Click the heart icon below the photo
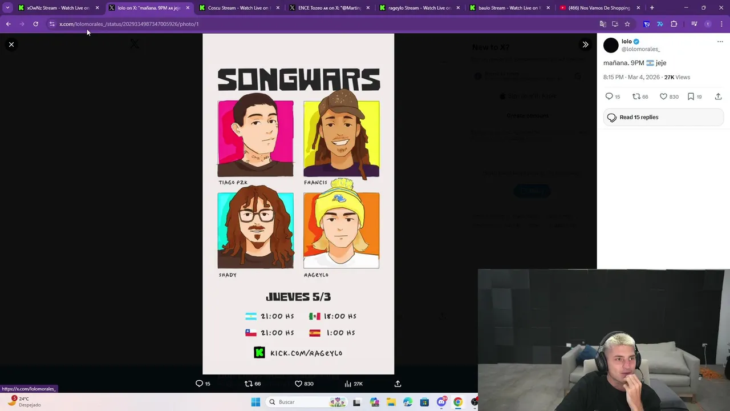This screenshot has height=411, width=730. point(298,384)
